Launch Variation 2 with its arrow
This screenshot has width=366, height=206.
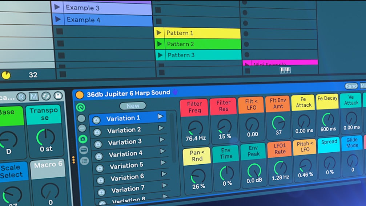coord(161,128)
